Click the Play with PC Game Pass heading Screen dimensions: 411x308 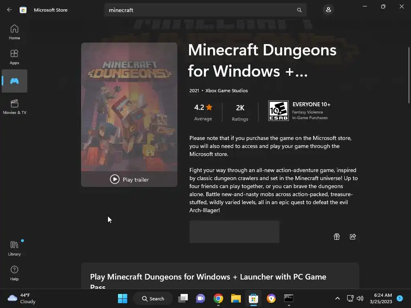(x=208, y=282)
